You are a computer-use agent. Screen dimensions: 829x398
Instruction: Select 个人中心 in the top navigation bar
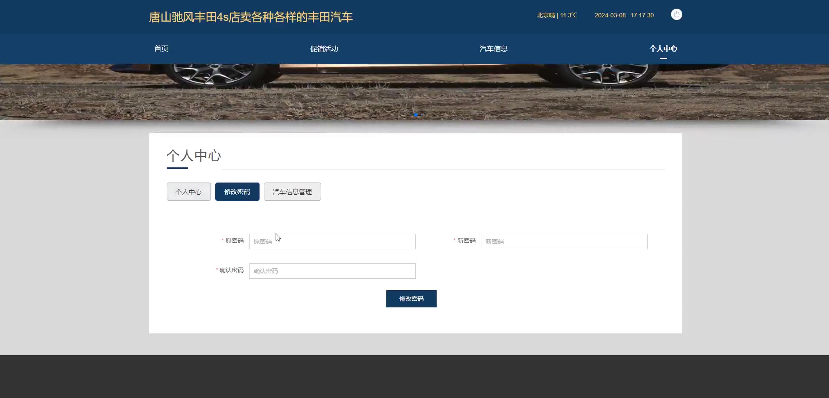[x=663, y=49]
